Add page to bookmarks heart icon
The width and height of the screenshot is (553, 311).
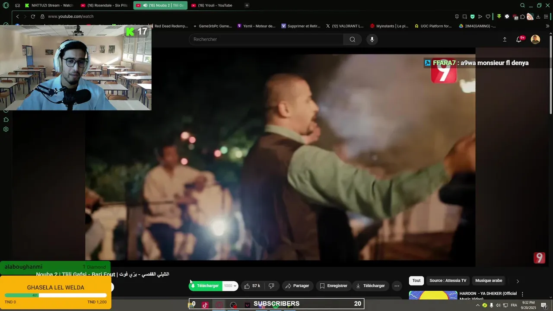click(488, 16)
